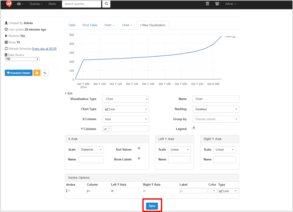Open the Group by column dropdown

pyautogui.click(x=216, y=119)
